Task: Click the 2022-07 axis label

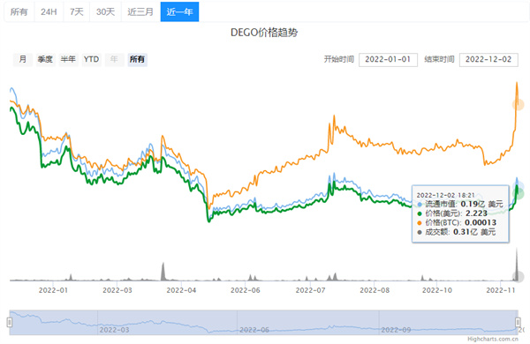Action: click(x=311, y=290)
